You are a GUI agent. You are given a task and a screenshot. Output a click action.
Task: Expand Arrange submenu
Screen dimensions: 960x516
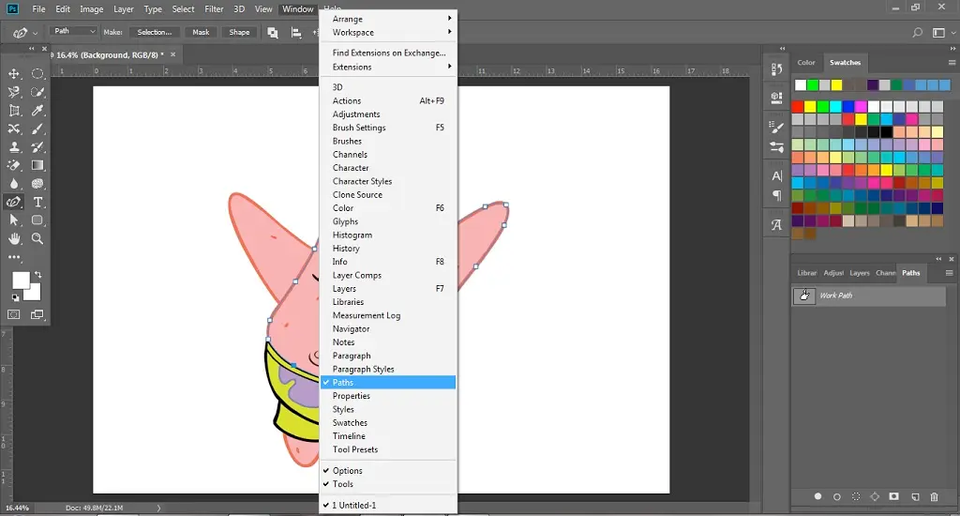pyautogui.click(x=388, y=19)
